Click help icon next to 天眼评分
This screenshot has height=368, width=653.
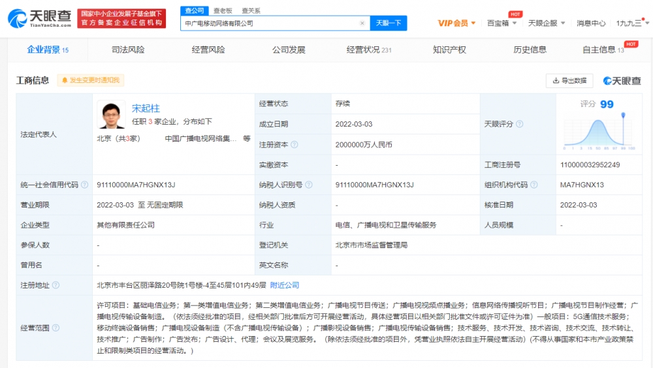[519, 124]
